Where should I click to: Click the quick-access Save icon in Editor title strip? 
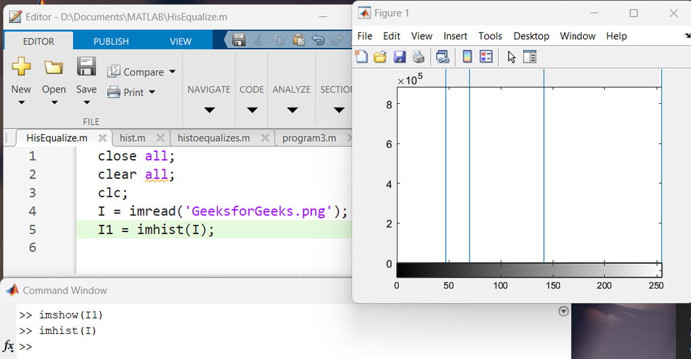click(239, 40)
